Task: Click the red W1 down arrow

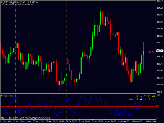Action: pos(150,99)
